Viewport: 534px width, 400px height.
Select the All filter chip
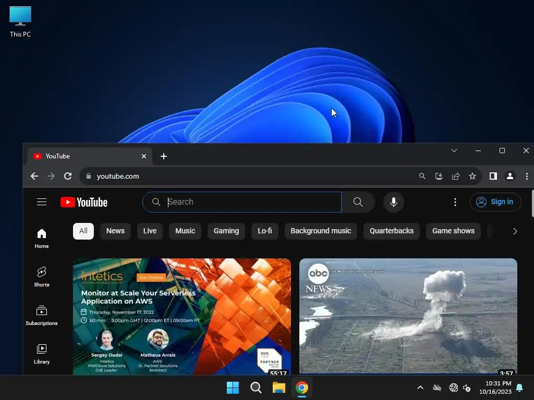click(83, 231)
